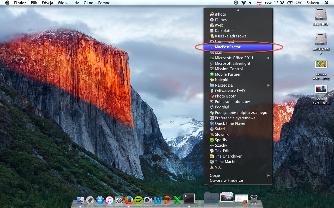Open the Pomoc menu
This screenshot has width=334, height=208.
coord(104,3)
